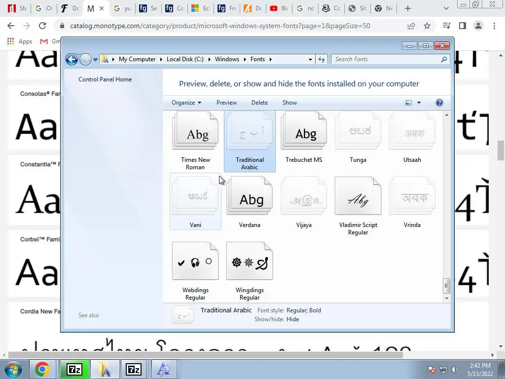Go back in Chrome browser
The height and width of the screenshot is (379, 505).
[11, 26]
